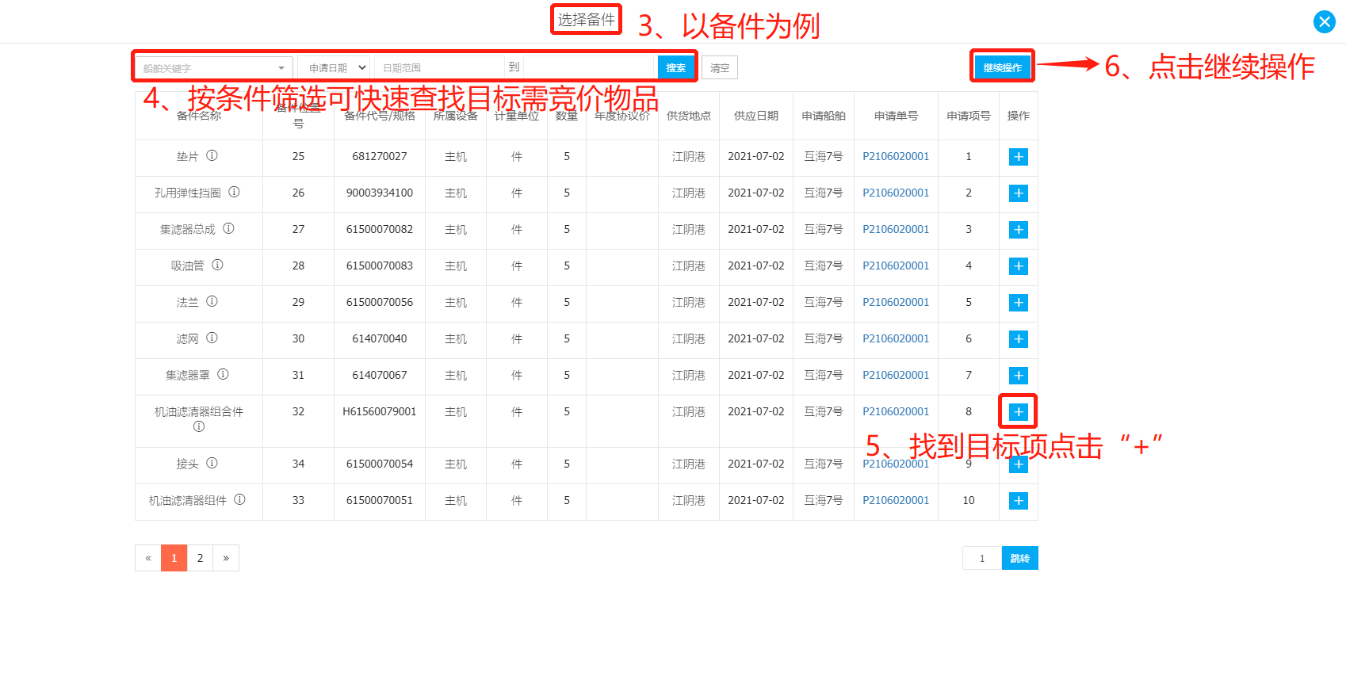Open info icon next to 集滤器总成
The width and height of the screenshot is (1346, 680).
point(228,228)
